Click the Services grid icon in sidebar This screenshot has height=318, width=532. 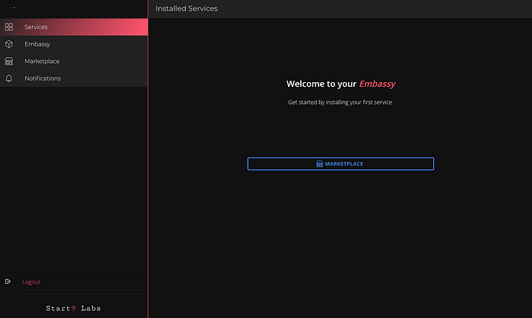coord(9,27)
